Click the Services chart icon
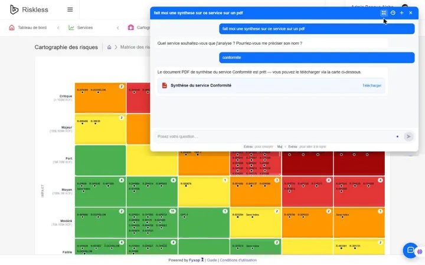The width and height of the screenshot is (425, 265). 71,28
